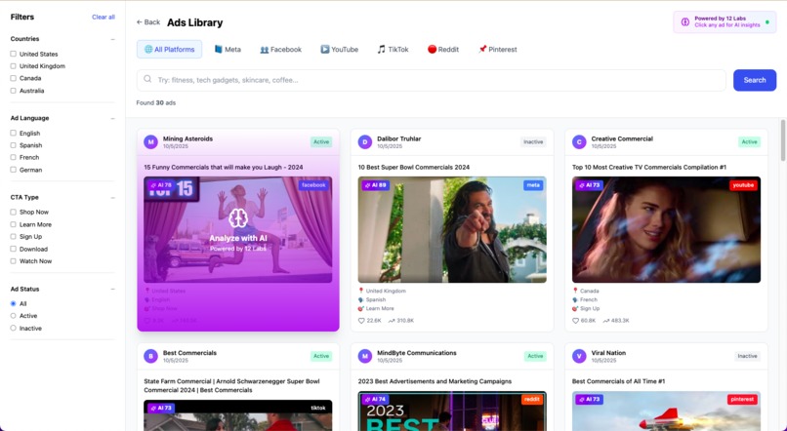Click the Best Commercials avatar icon

click(x=150, y=356)
